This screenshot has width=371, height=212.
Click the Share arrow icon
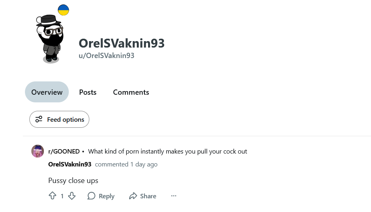pos(133,196)
